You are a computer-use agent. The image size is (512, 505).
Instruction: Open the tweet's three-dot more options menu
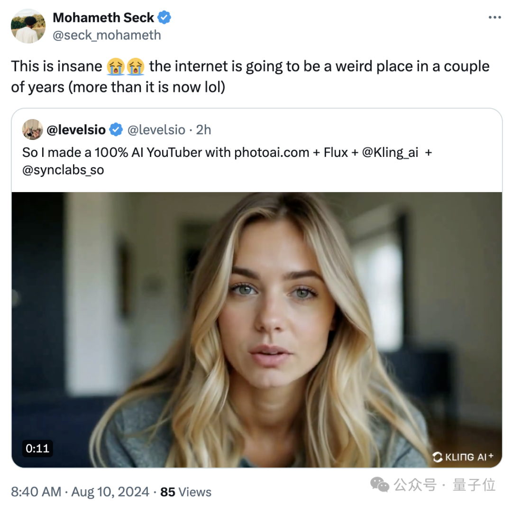pos(494,18)
